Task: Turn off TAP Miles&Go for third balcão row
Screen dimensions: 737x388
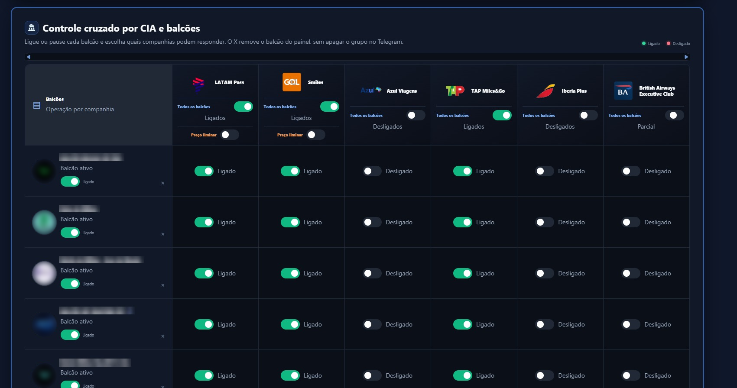Action: click(x=463, y=273)
